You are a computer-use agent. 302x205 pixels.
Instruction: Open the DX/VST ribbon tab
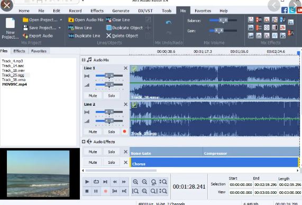(145, 11)
